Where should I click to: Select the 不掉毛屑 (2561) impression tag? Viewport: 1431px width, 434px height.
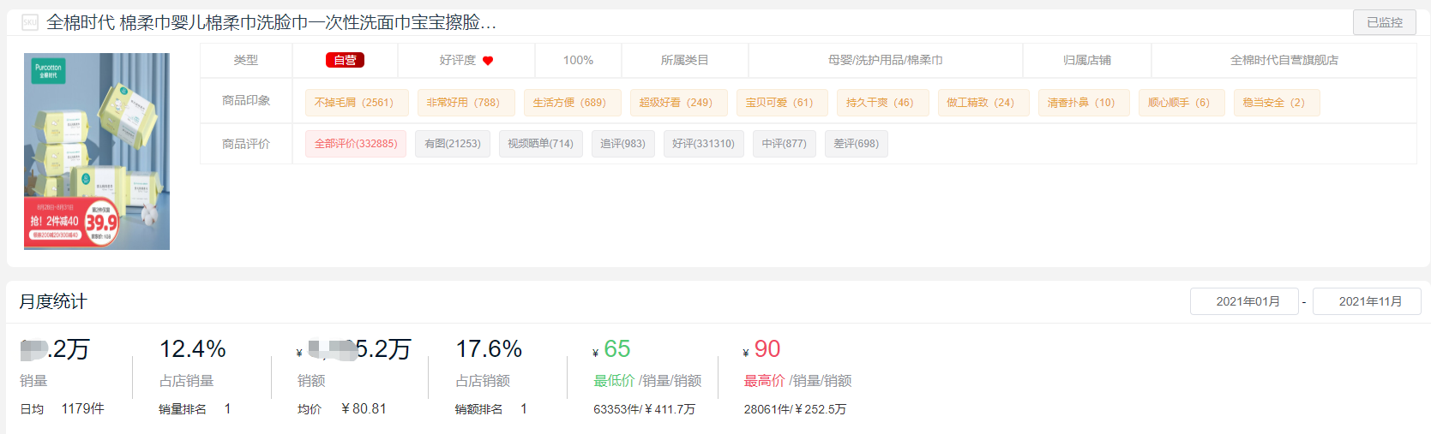[x=357, y=103]
